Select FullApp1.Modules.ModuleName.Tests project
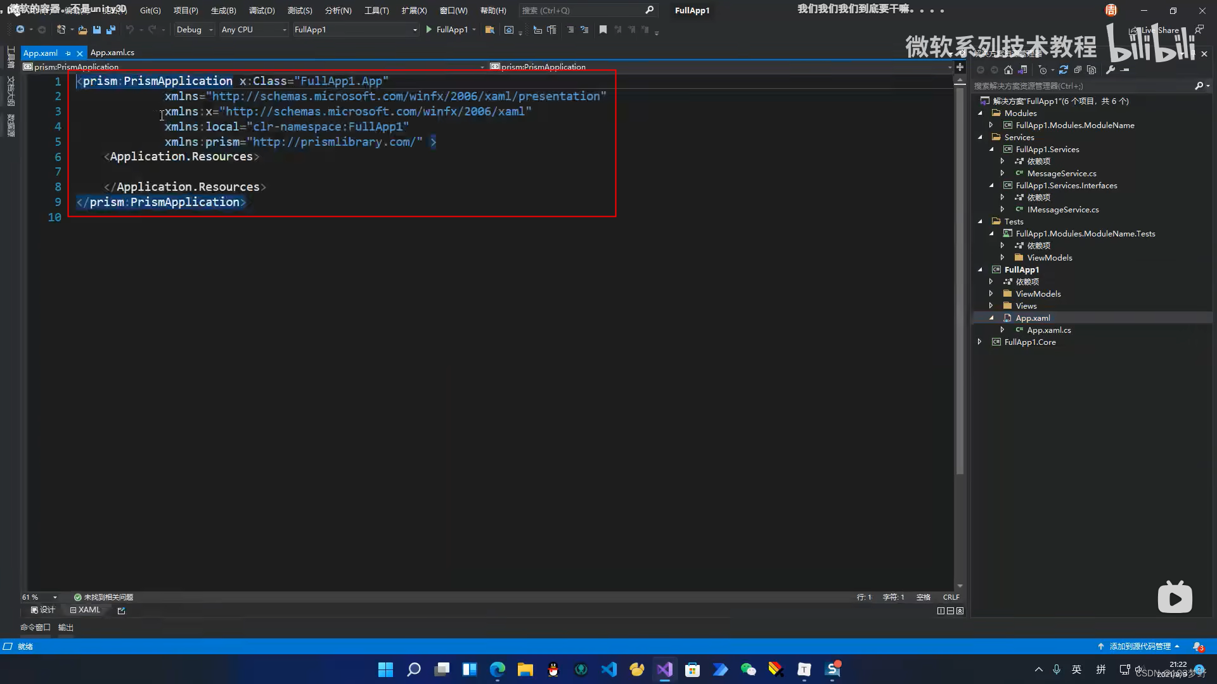Viewport: 1217px width, 684px height. (1085, 234)
